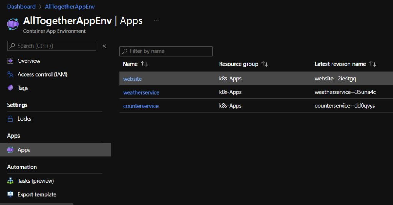
Task: Sort by Resource group column arrows
Action: point(265,64)
